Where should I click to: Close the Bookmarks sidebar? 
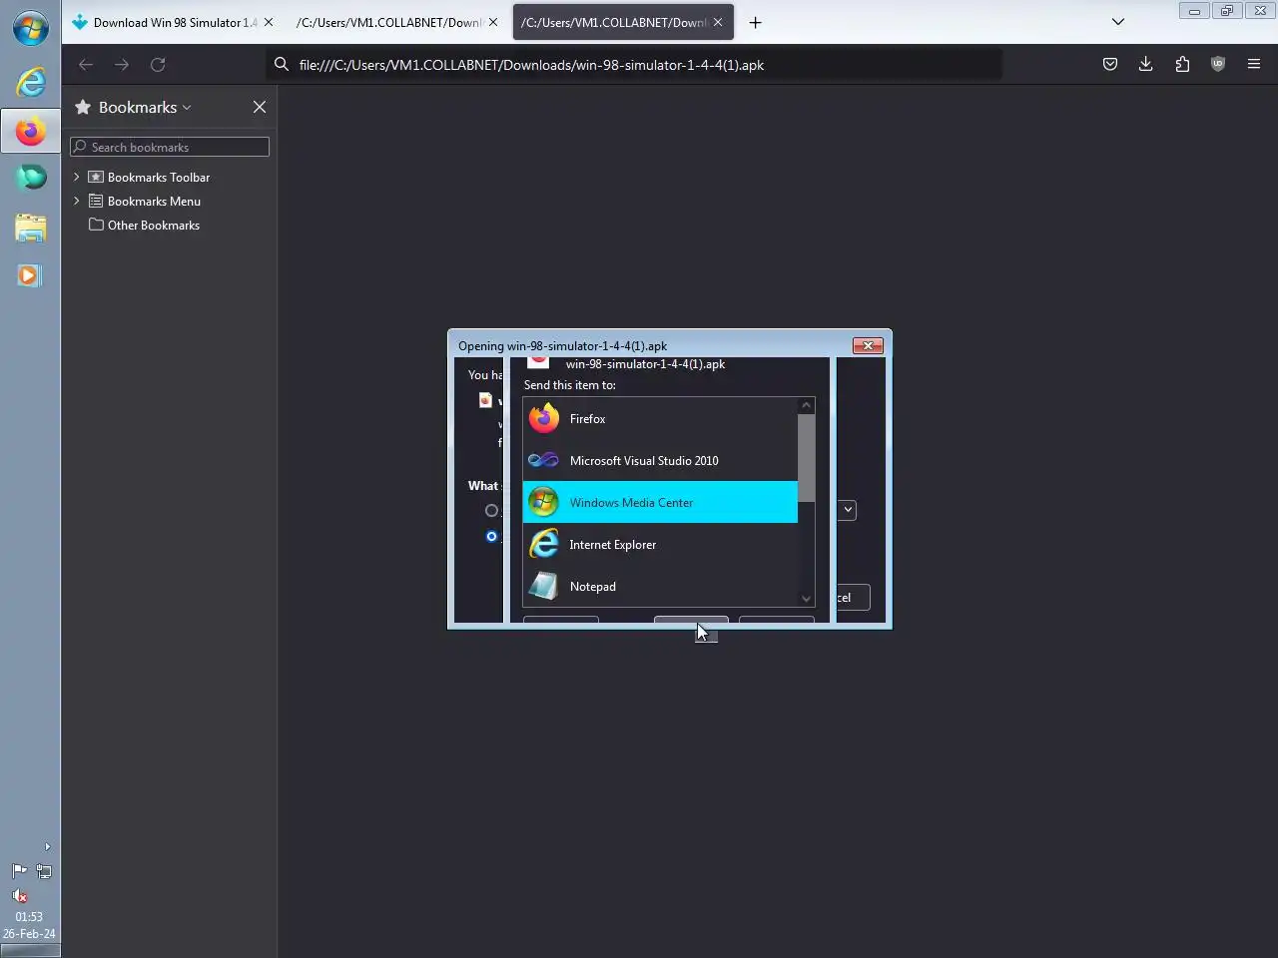pyautogui.click(x=260, y=107)
